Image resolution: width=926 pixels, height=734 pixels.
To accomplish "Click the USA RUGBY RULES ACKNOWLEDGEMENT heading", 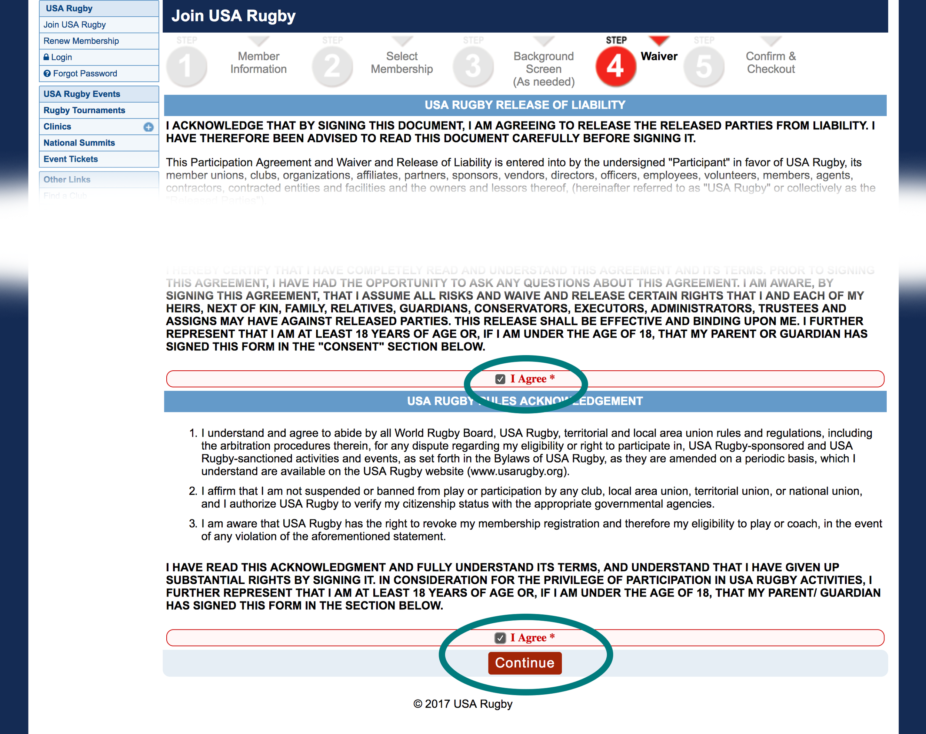I will (525, 401).
